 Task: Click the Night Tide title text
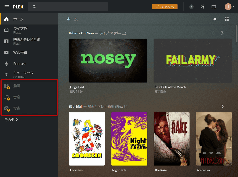tap(119, 170)
